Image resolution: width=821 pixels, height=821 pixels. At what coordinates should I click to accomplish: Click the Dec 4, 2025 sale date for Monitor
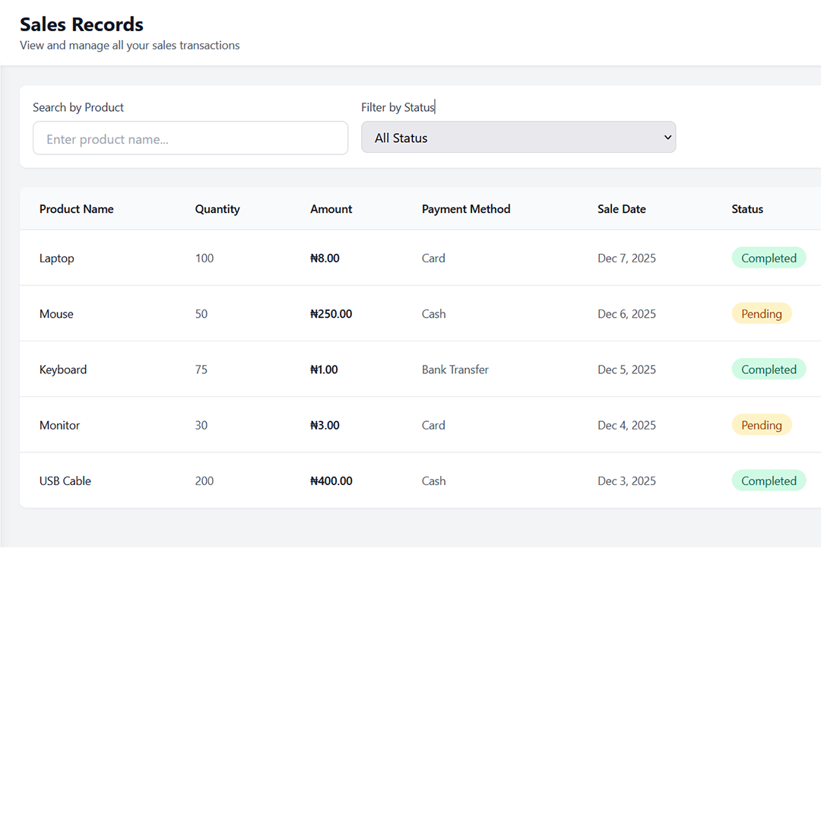pyautogui.click(x=626, y=425)
